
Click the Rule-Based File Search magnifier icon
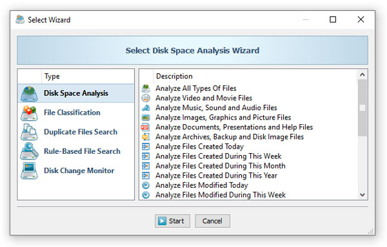(x=30, y=151)
